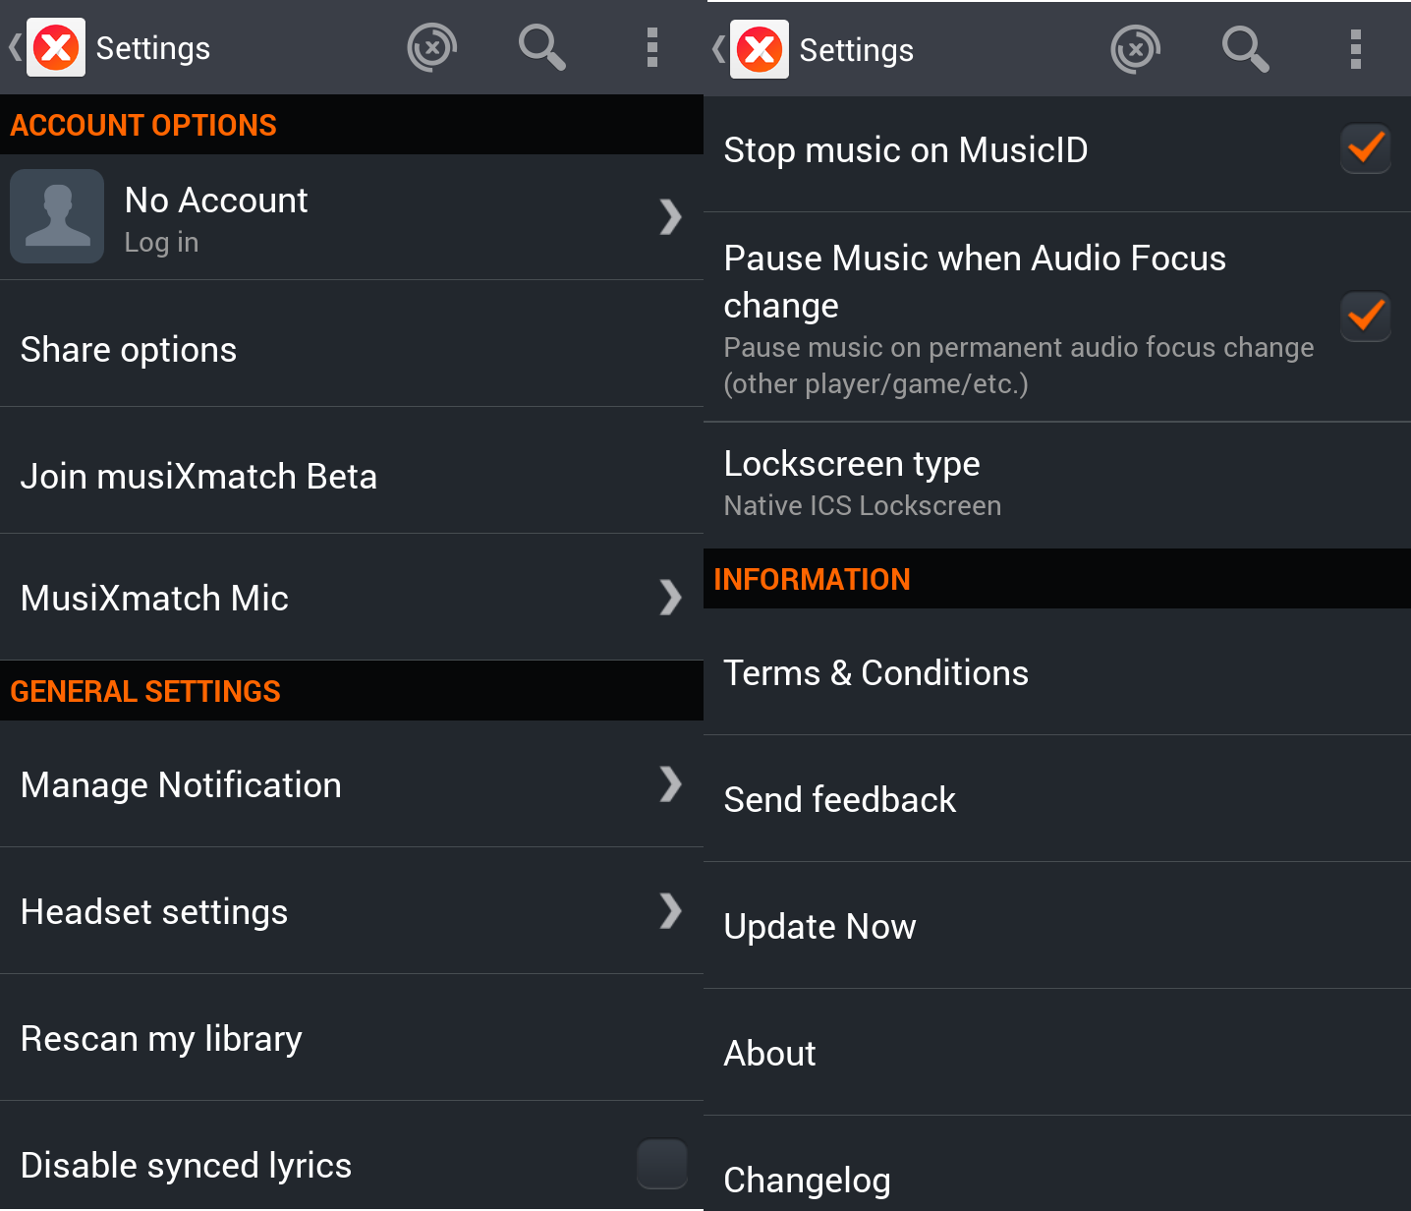1411x1211 pixels.
Task: Open the Changelog entry
Action: (x=1057, y=1164)
